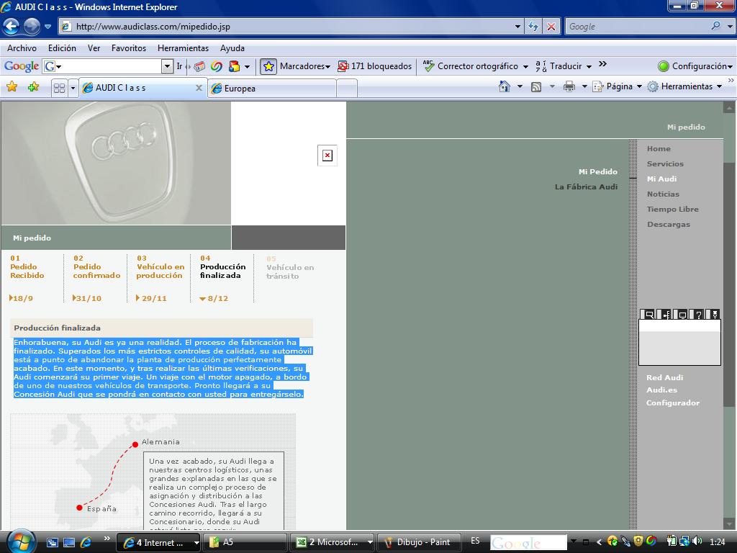This screenshot has height=553, width=737.
Task: Open the Tiempo Libre link
Action: point(673,210)
